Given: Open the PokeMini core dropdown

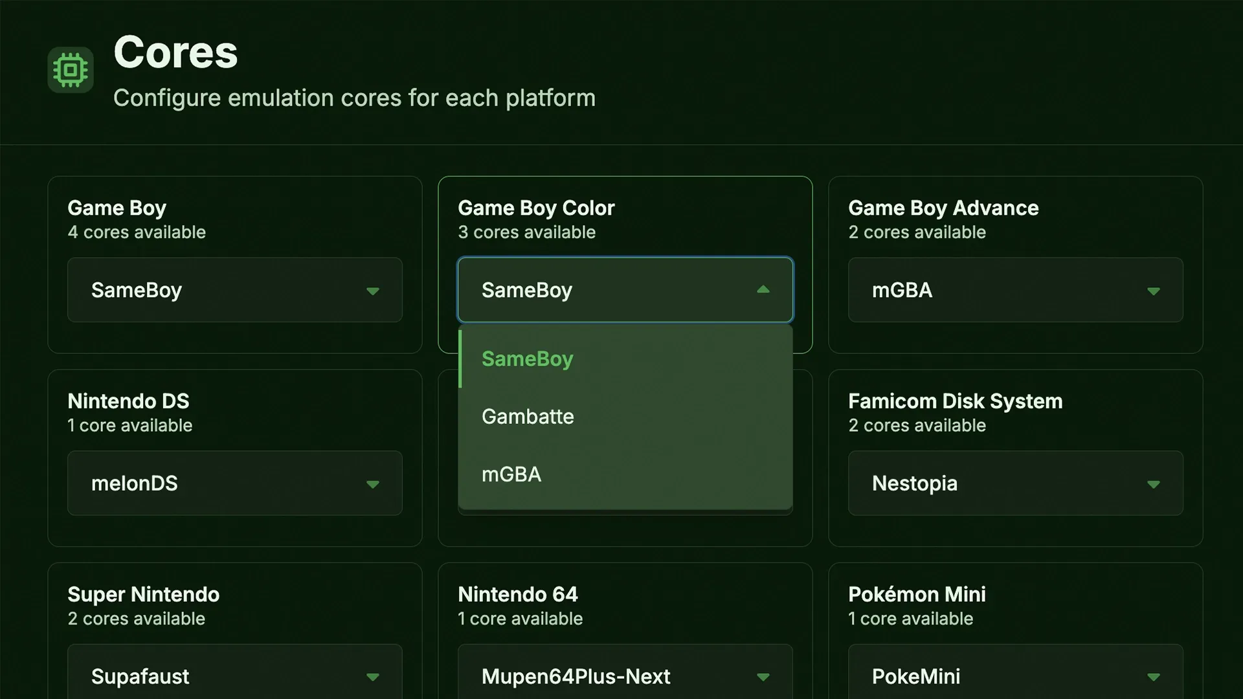Looking at the screenshot, I should pyautogui.click(x=1016, y=673).
